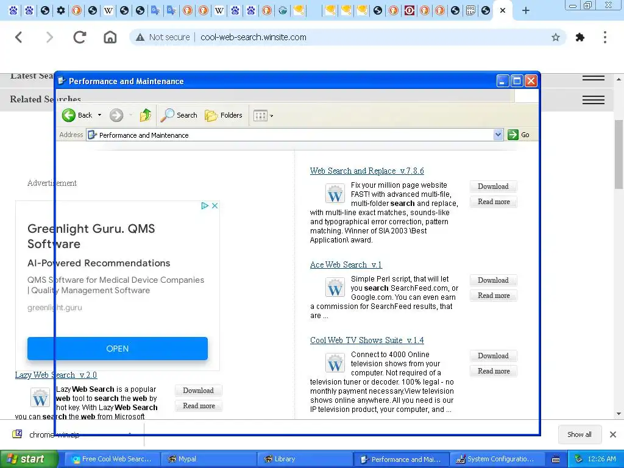Click the keyboard icon in the system tray
This screenshot has height=468, width=624.
(556, 459)
